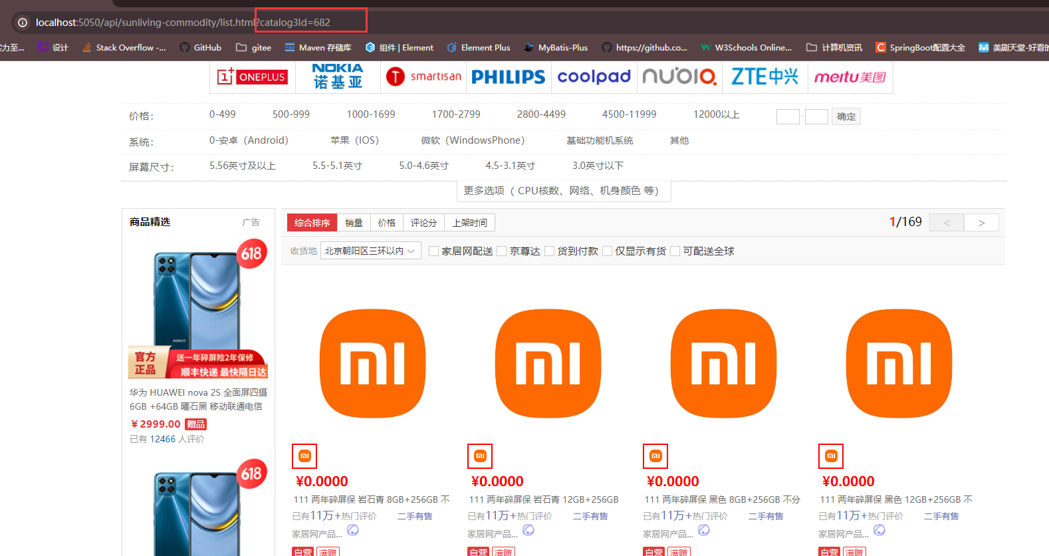Click 二手有售 under 岩石青 8GB+256GB product
1049x556 pixels.
415,516
